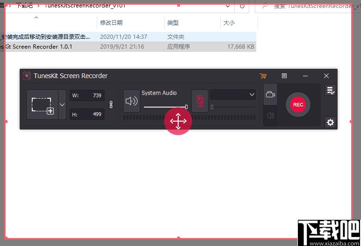
Task: Click the red move-region crosshair handle
Action: coord(178,121)
